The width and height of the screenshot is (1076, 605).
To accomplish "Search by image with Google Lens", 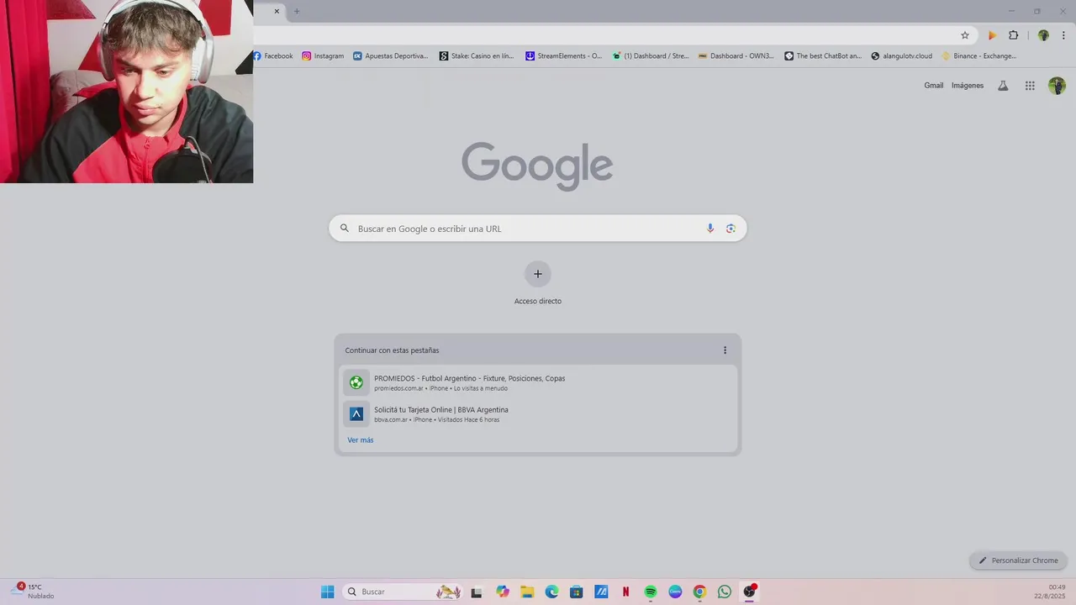I will pyautogui.click(x=731, y=229).
